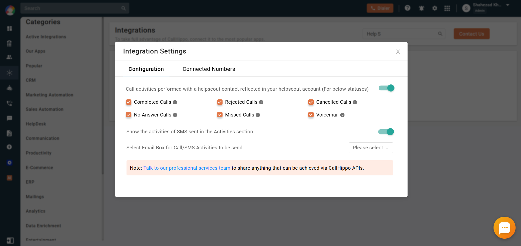This screenshot has height=246, width=521.
Task: Open the apps grid icon
Action: tap(447, 8)
